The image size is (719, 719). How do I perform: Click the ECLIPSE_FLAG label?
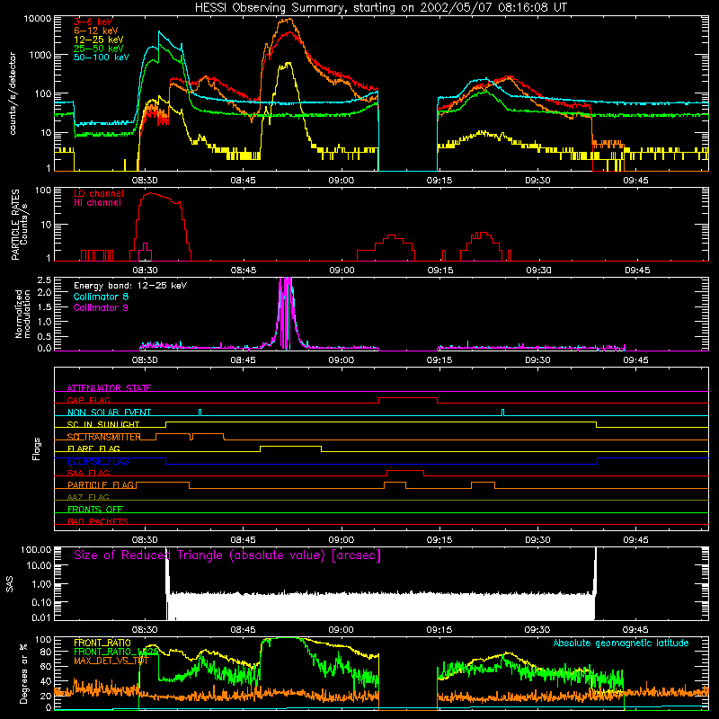pos(98,461)
